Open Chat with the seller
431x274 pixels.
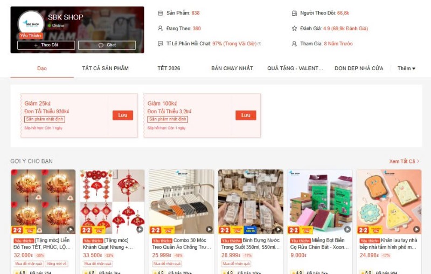point(107,45)
